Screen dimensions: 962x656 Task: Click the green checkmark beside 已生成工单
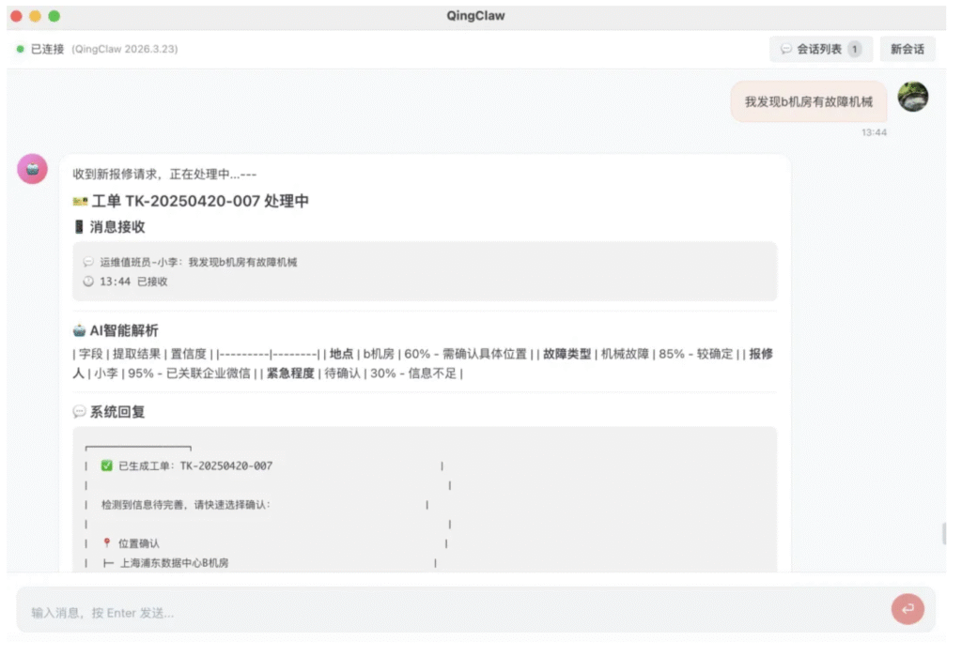(x=106, y=465)
